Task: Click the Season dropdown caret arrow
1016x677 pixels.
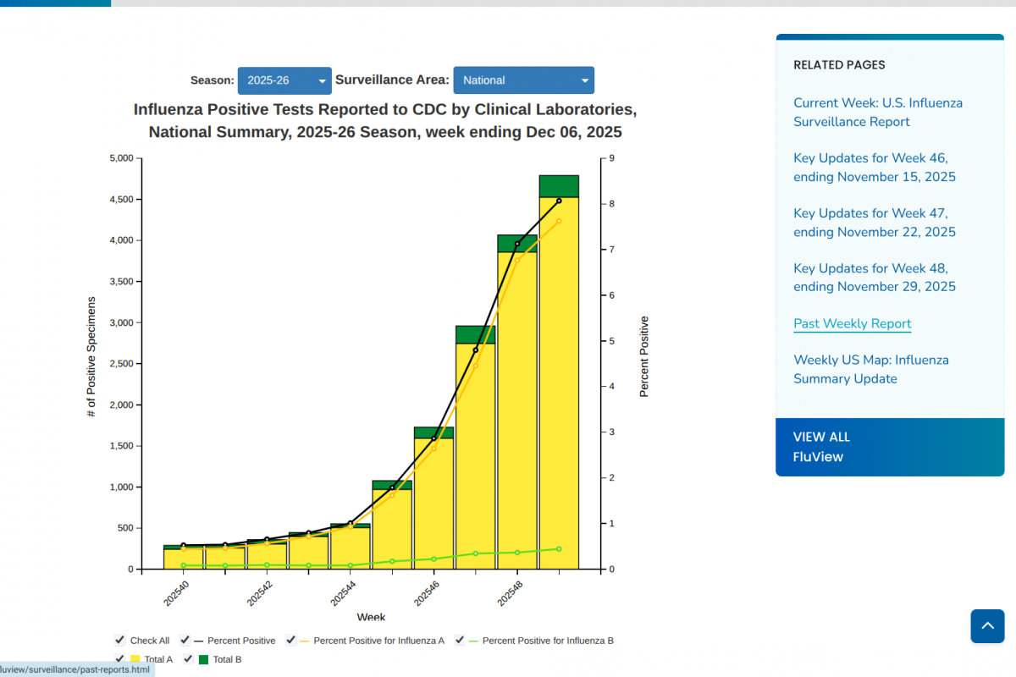Action: pos(322,81)
